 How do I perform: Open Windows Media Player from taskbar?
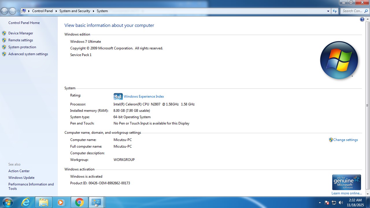(x=61, y=202)
